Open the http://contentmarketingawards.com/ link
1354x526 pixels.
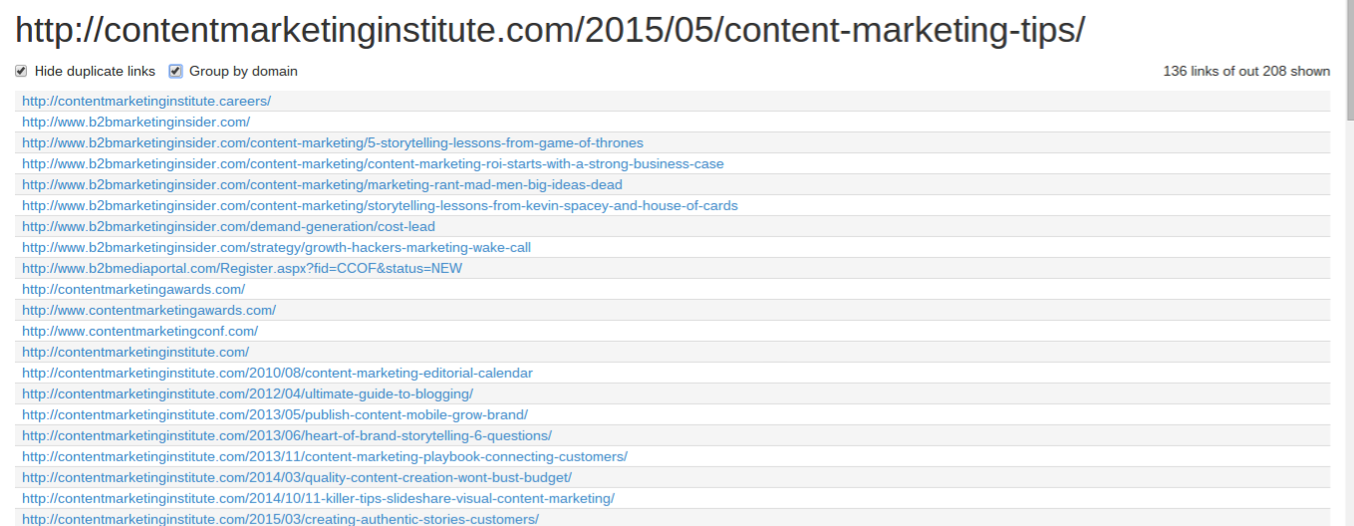tap(134, 289)
